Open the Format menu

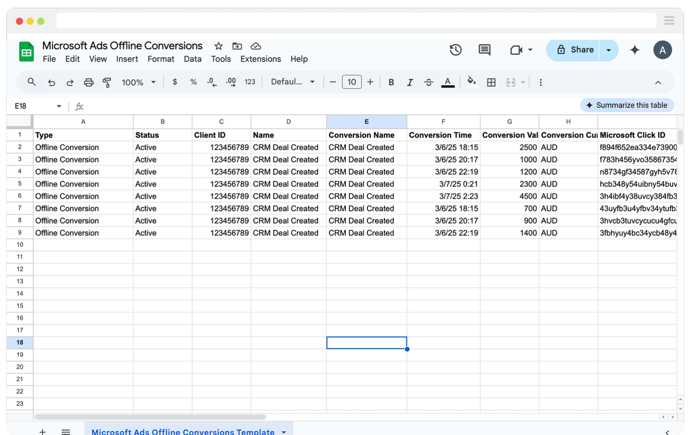click(x=161, y=59)
